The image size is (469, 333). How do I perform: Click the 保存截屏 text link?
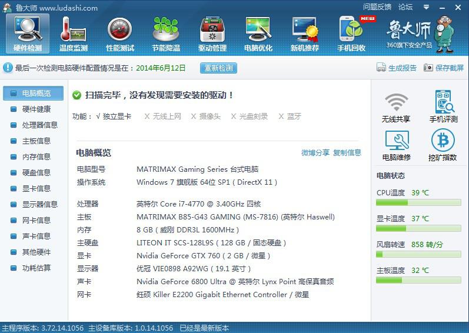coord(450,68)
